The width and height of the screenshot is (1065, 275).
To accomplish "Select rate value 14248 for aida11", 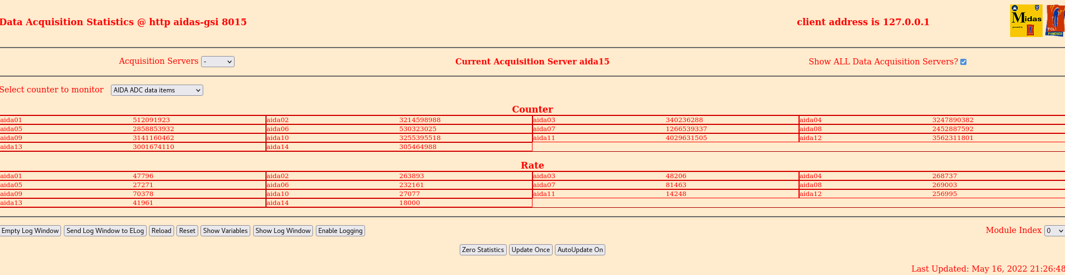I will click(676, 194).
